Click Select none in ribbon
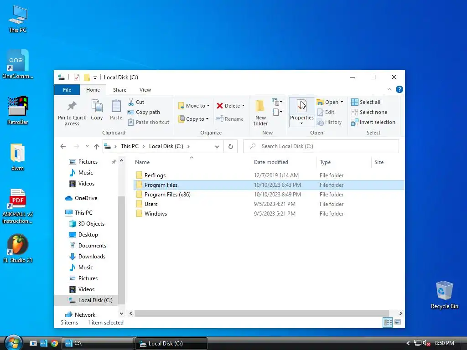Screen dimensions: 467x350 pos(369,112)
